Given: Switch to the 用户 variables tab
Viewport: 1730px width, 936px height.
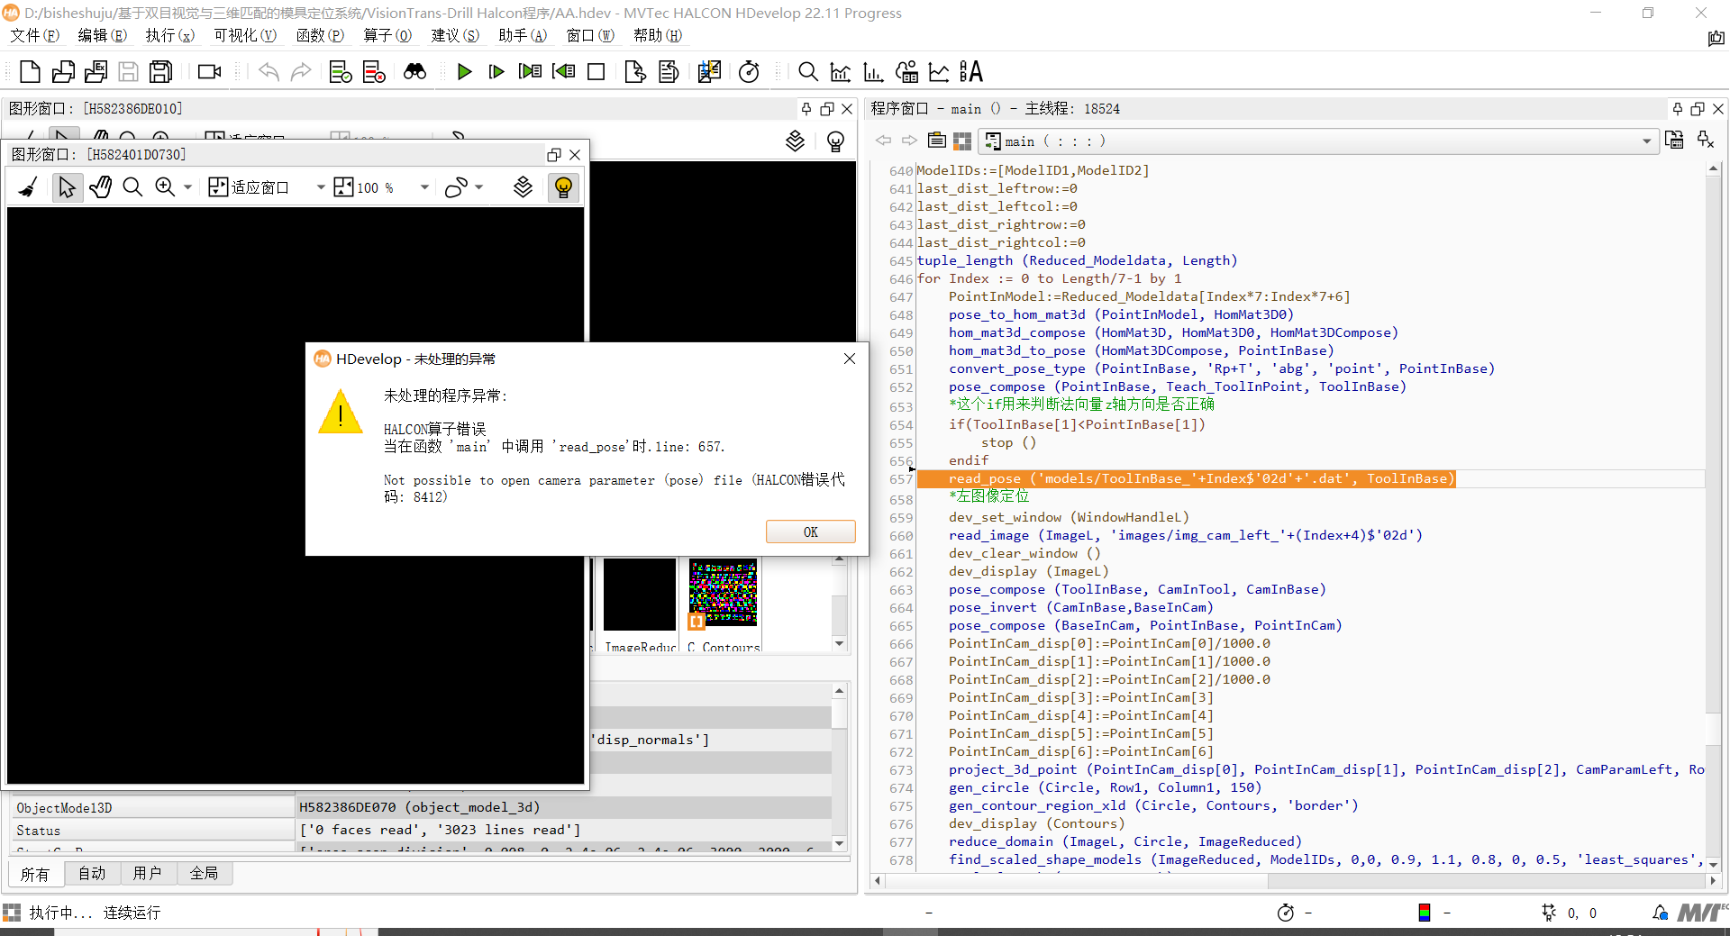Looking at the screenshot, I should [147, 873].
